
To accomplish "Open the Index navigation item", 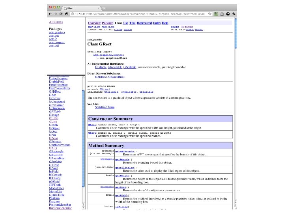I will [157, 23].
